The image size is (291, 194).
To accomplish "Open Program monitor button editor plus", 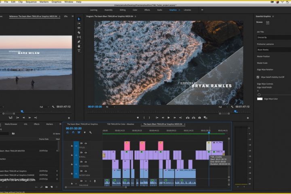I will [x=248, y=118].
